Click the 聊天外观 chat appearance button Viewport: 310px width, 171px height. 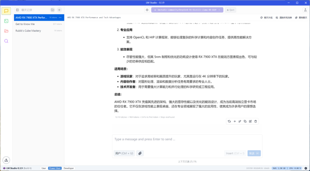coord(267,18)
